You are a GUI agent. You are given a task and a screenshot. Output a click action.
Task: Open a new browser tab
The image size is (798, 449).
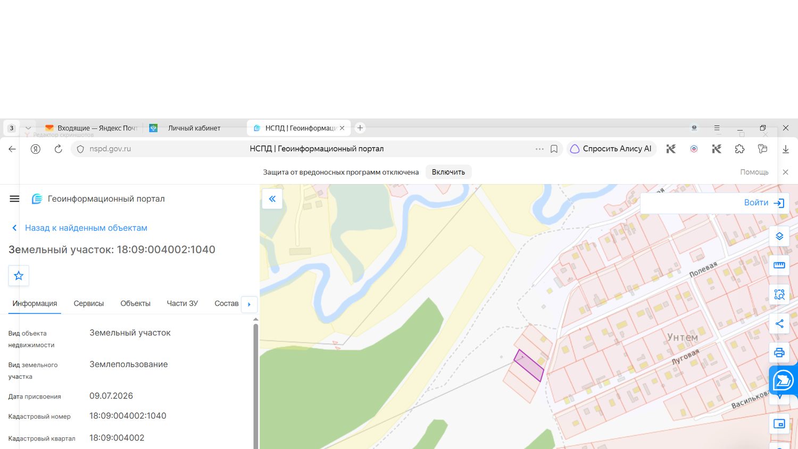click(x=360, y=128)
